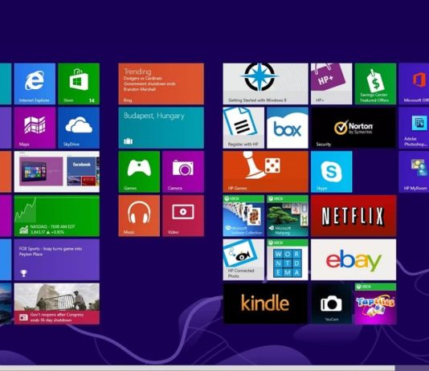Open the Maps tile

[35, 128]
